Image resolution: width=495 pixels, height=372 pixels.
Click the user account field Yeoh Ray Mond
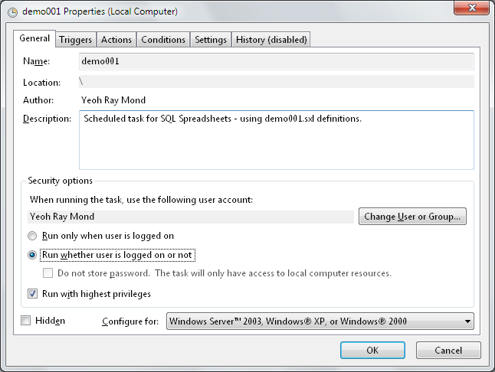point(189,217)
